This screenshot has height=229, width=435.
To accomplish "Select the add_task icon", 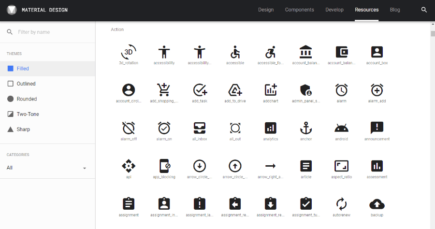I will pyautogui.click(x=200, y=90).
